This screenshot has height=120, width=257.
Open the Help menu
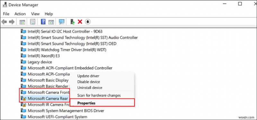pos(49,14)
